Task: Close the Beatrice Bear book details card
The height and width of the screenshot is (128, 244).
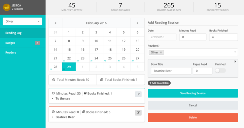Action: click(x=235, y=61)
